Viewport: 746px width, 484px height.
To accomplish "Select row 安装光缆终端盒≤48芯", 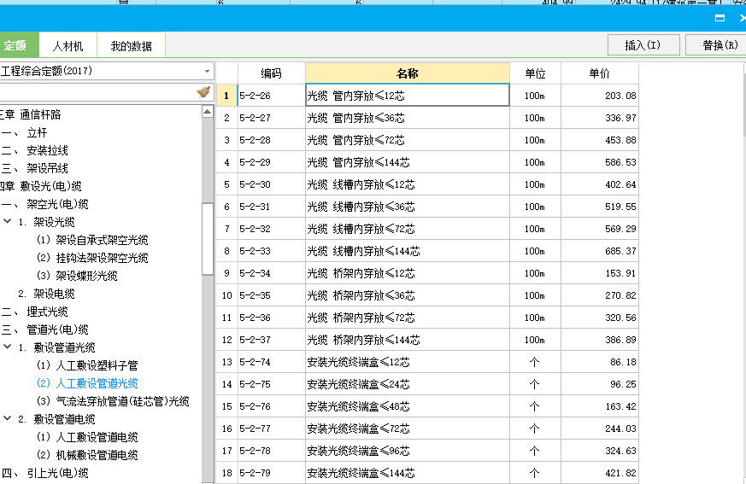I will pos(408,406).
